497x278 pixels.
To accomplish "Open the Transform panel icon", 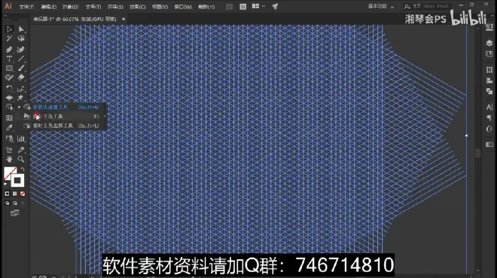I will (x=489, y=70).
